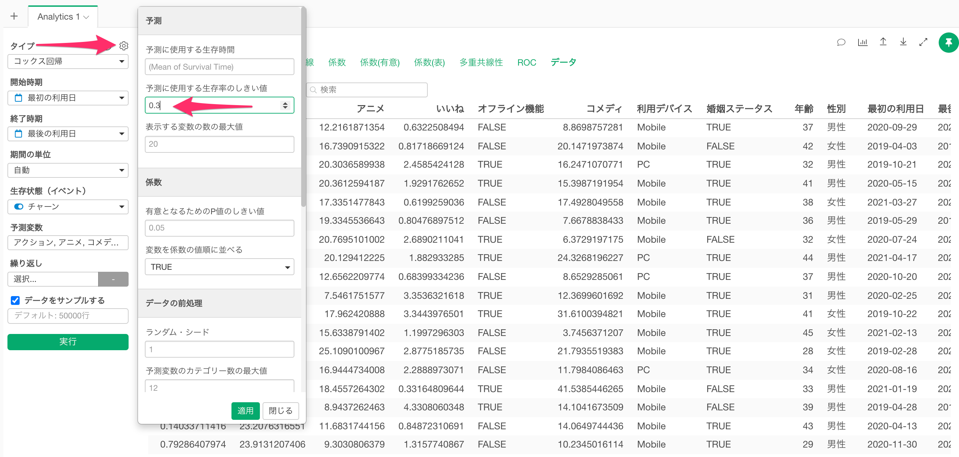Screen dimensions: 959x457
Task: Click the 予測変数 selection field
Action: coord(68,242)
